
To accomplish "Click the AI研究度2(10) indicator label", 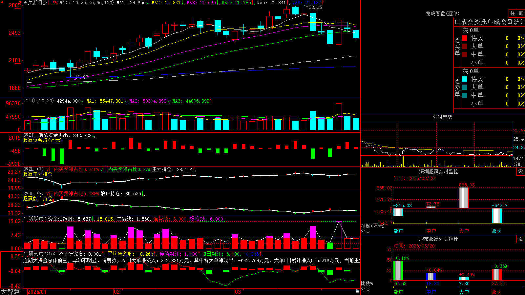I will tap(40, 254).
